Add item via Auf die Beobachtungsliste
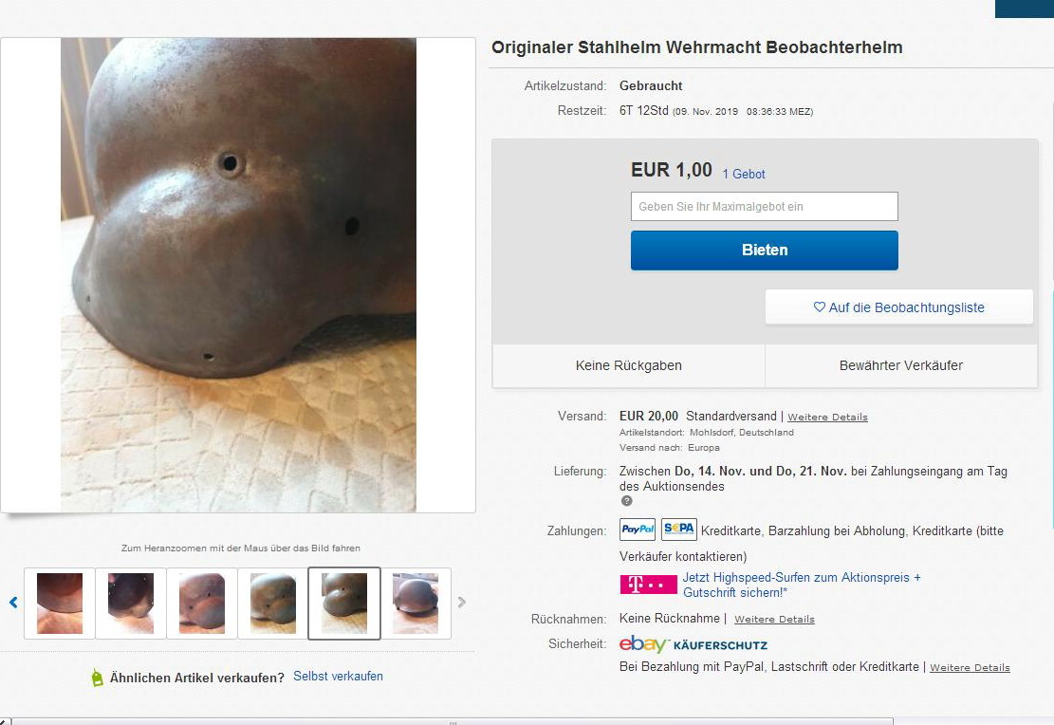The width and height of the screenshot is (1054, 725). (898, 307)
